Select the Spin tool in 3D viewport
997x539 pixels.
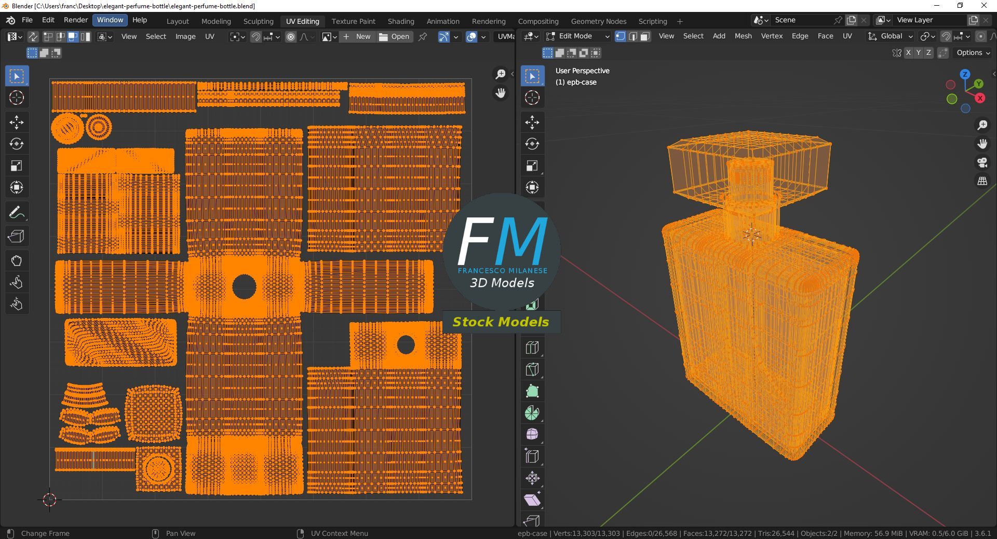pyautogui.click(x=532, y=413)
